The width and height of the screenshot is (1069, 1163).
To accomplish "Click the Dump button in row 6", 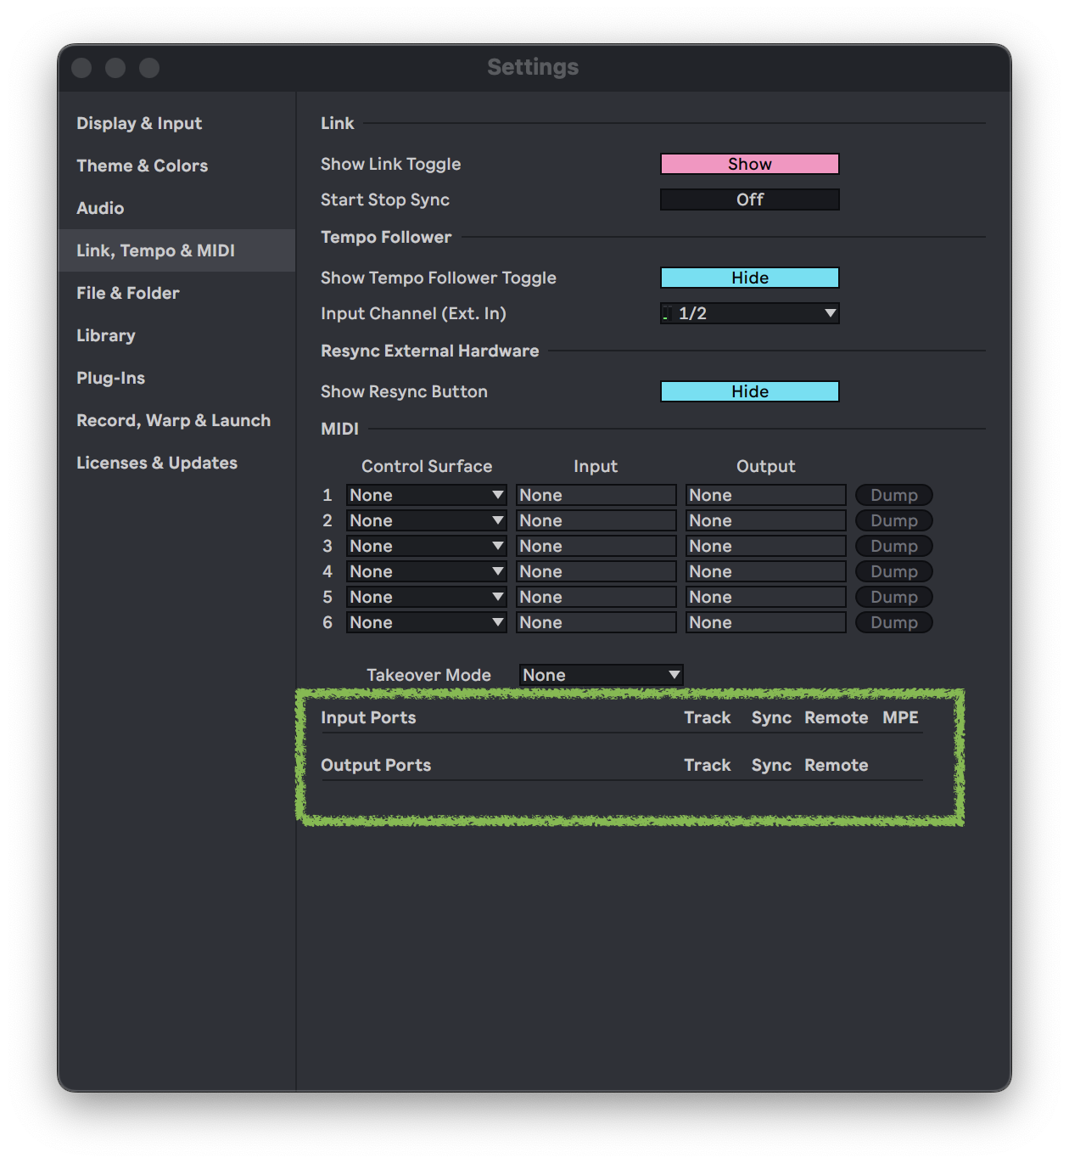I will coord(894,622).
